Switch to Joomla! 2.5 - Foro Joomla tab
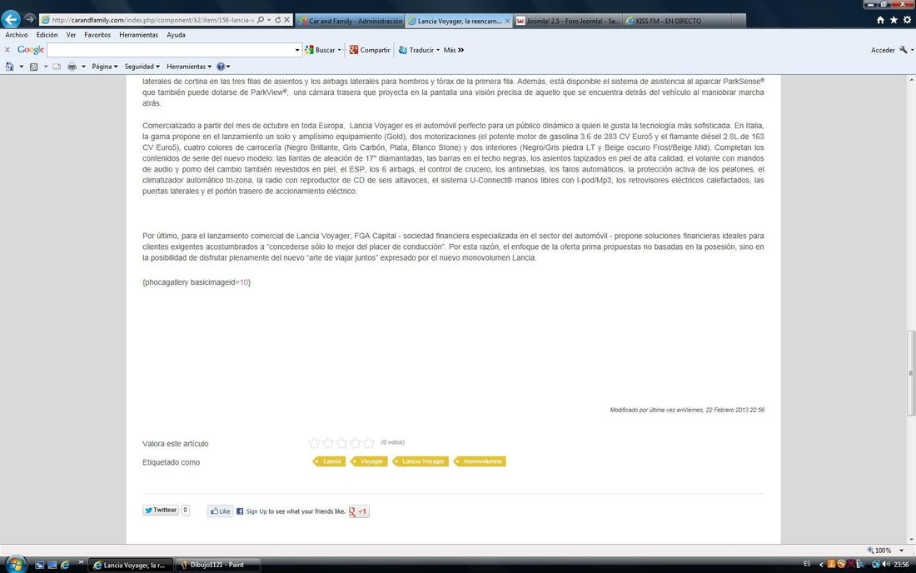The image size is (916, 573). (567, 21)
